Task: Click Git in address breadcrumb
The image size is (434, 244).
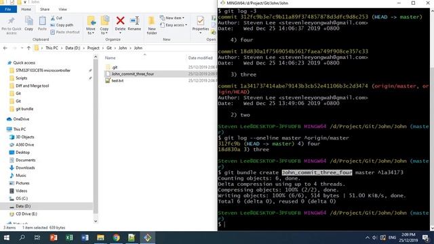Action: (x=109, y=48)
